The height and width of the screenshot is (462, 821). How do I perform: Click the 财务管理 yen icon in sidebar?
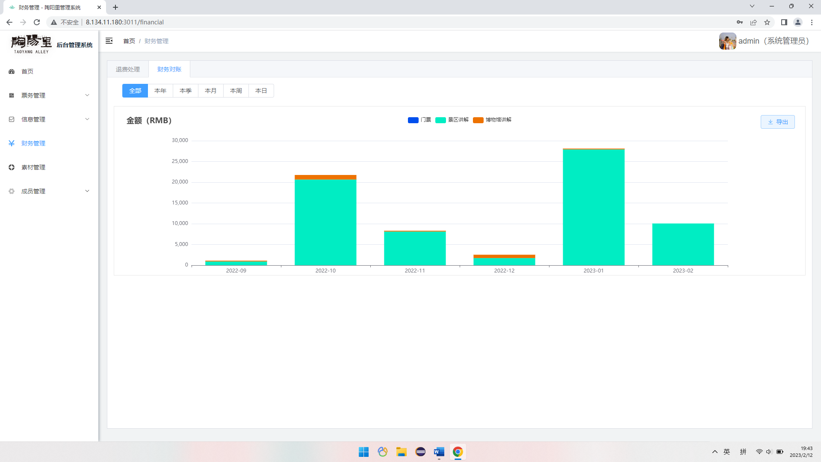[12, 143]
